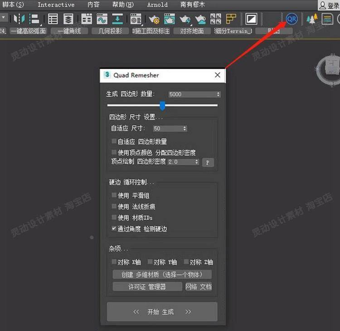Click the yellow bricks toolbar icon
Screen dimensions: 340x331
pyautogui.click(x=231, y=19)
